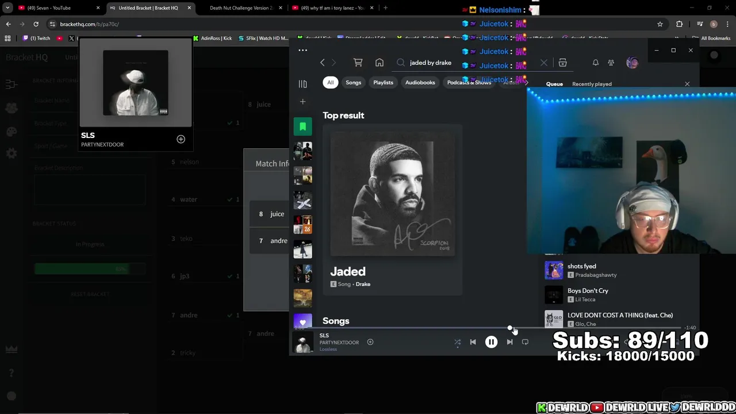Screen dimensions: 736x414
Task: Expand more filter chips with arrow
Action: [526, 83]
